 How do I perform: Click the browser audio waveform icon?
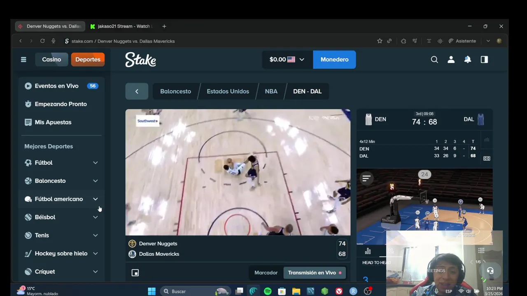pyautogui.click(x=440, y=41)
